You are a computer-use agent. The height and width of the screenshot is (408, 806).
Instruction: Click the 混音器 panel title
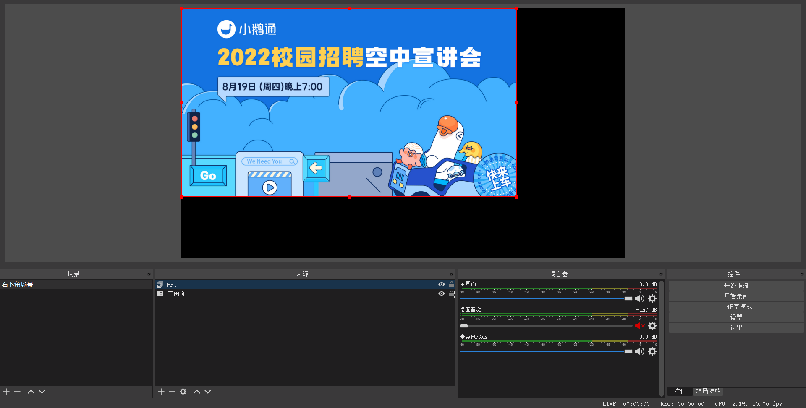[x=558, y=274]
